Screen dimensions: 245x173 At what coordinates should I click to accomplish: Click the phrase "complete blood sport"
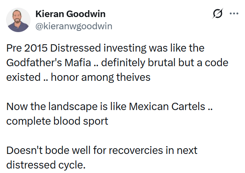tap(57, 121)
